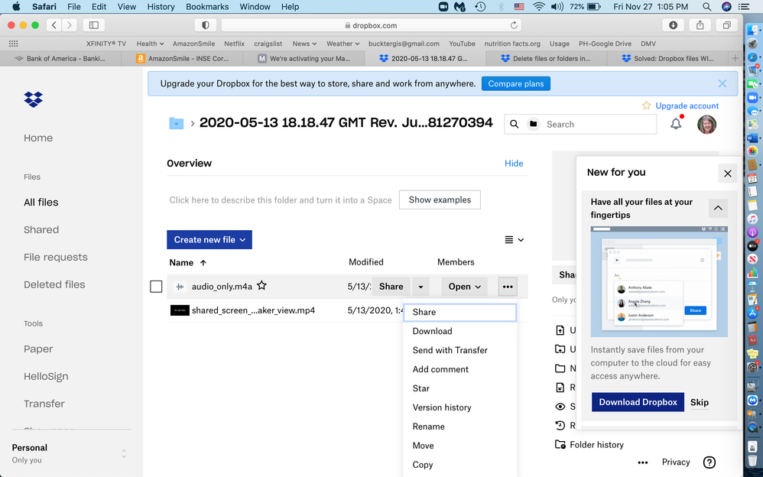Screen dimensions: 763x477
Task: Click the Safari back button
Action: pos(54,25)
